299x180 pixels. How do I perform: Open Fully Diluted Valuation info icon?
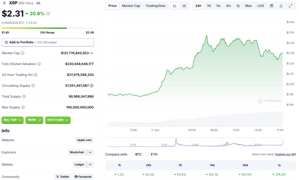39,64
